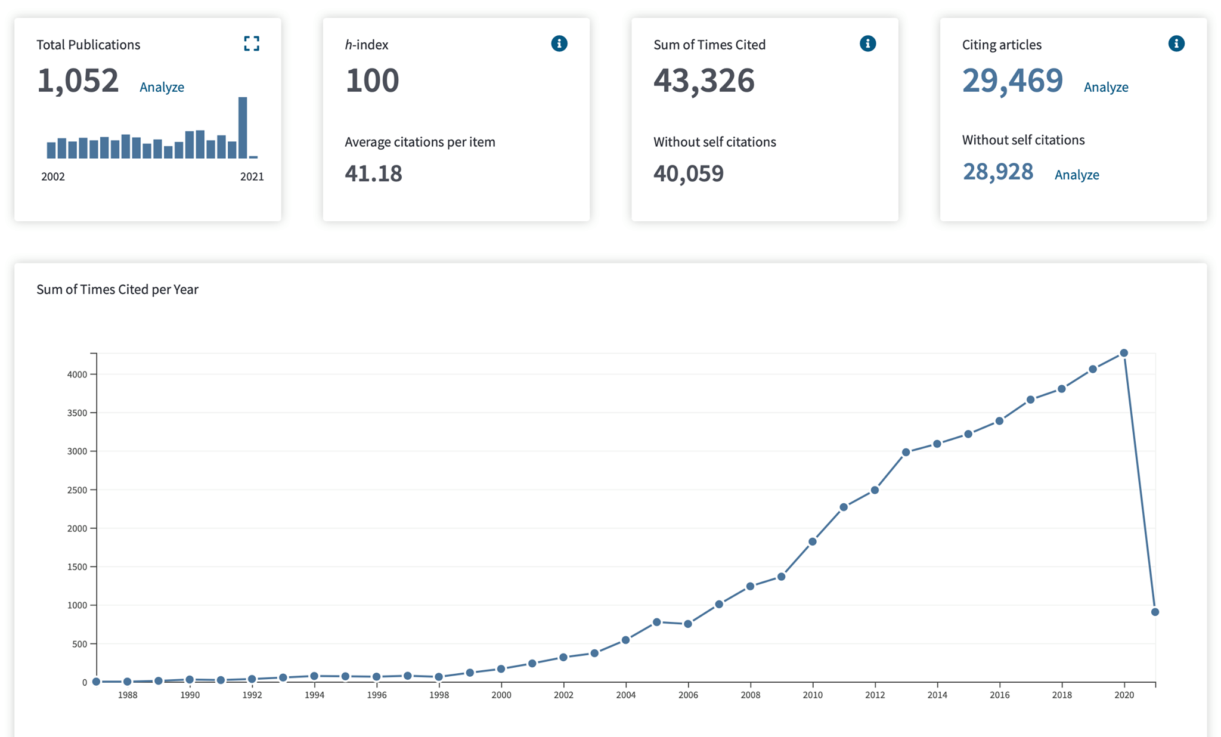Click the 'Sum of Times Cited' card title

tap(709, 45)
